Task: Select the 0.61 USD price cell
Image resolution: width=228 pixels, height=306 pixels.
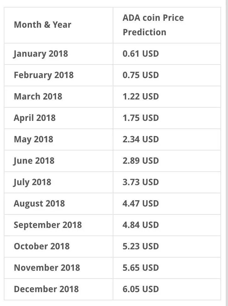Action: click(141, 54)
